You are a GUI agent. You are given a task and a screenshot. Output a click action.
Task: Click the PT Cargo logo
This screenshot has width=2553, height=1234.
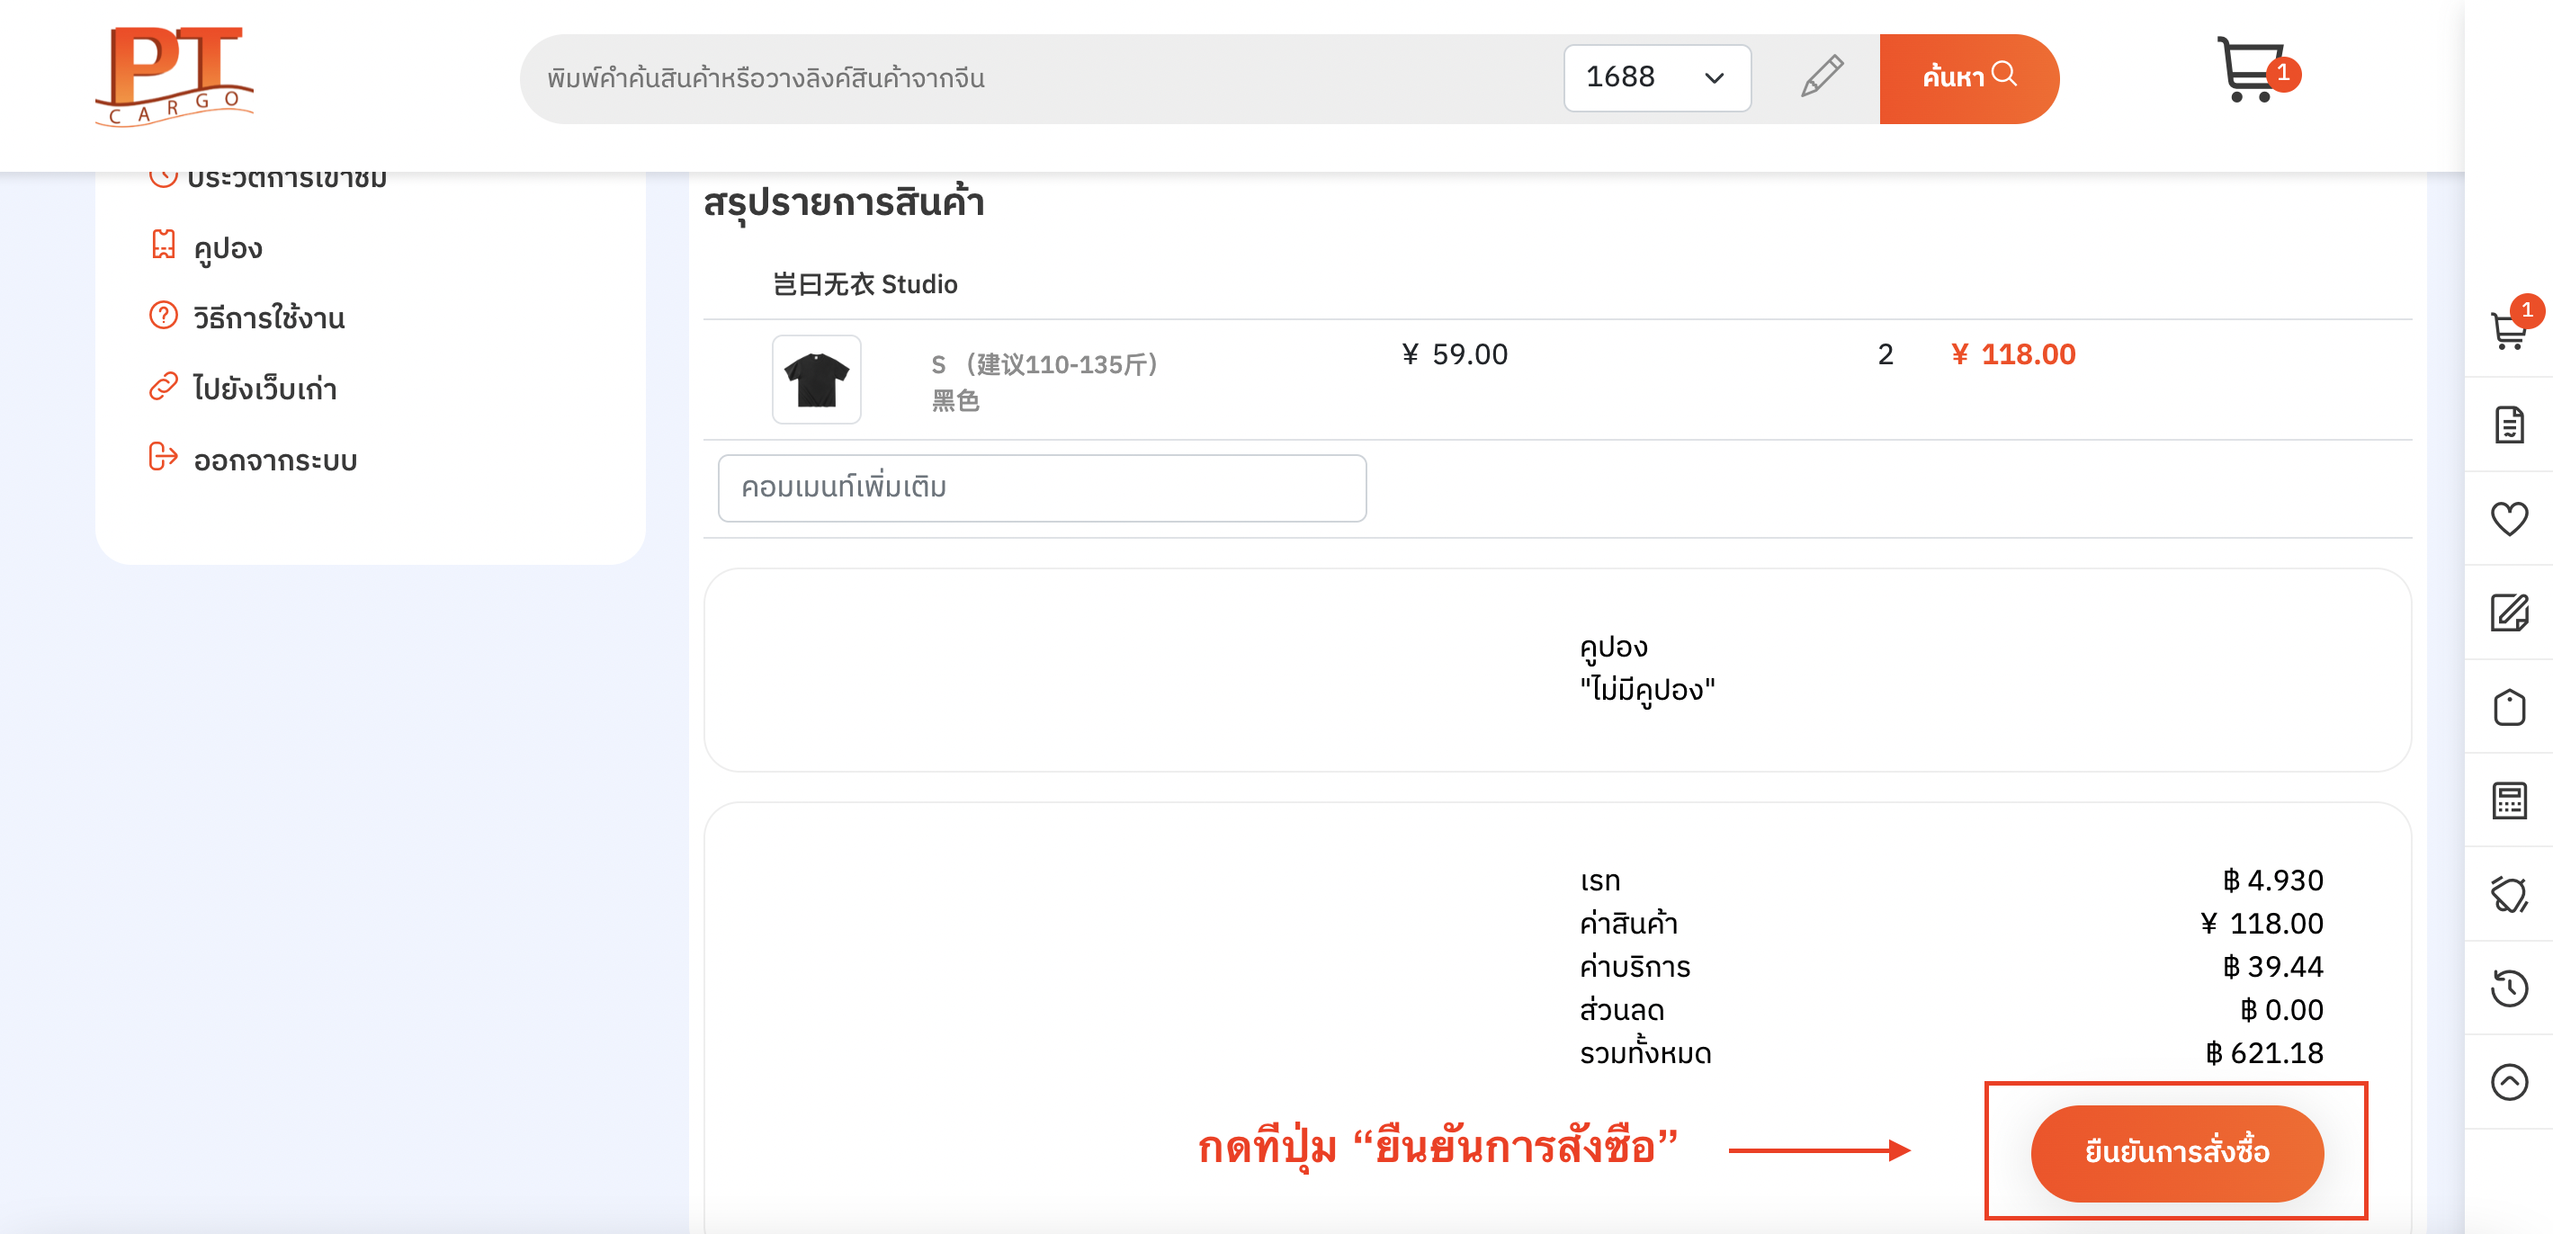point(175,76)
